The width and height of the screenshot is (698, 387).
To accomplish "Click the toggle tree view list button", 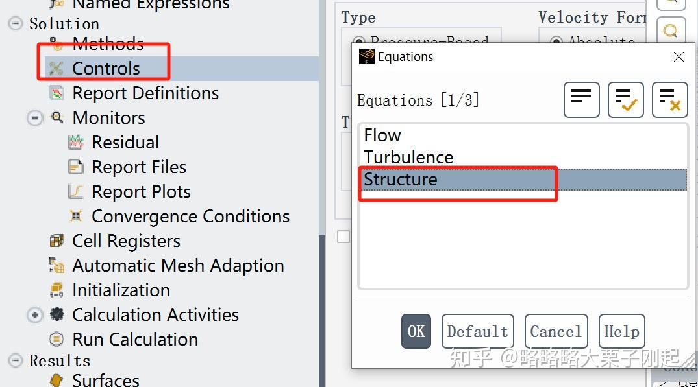I will [581, 100].
